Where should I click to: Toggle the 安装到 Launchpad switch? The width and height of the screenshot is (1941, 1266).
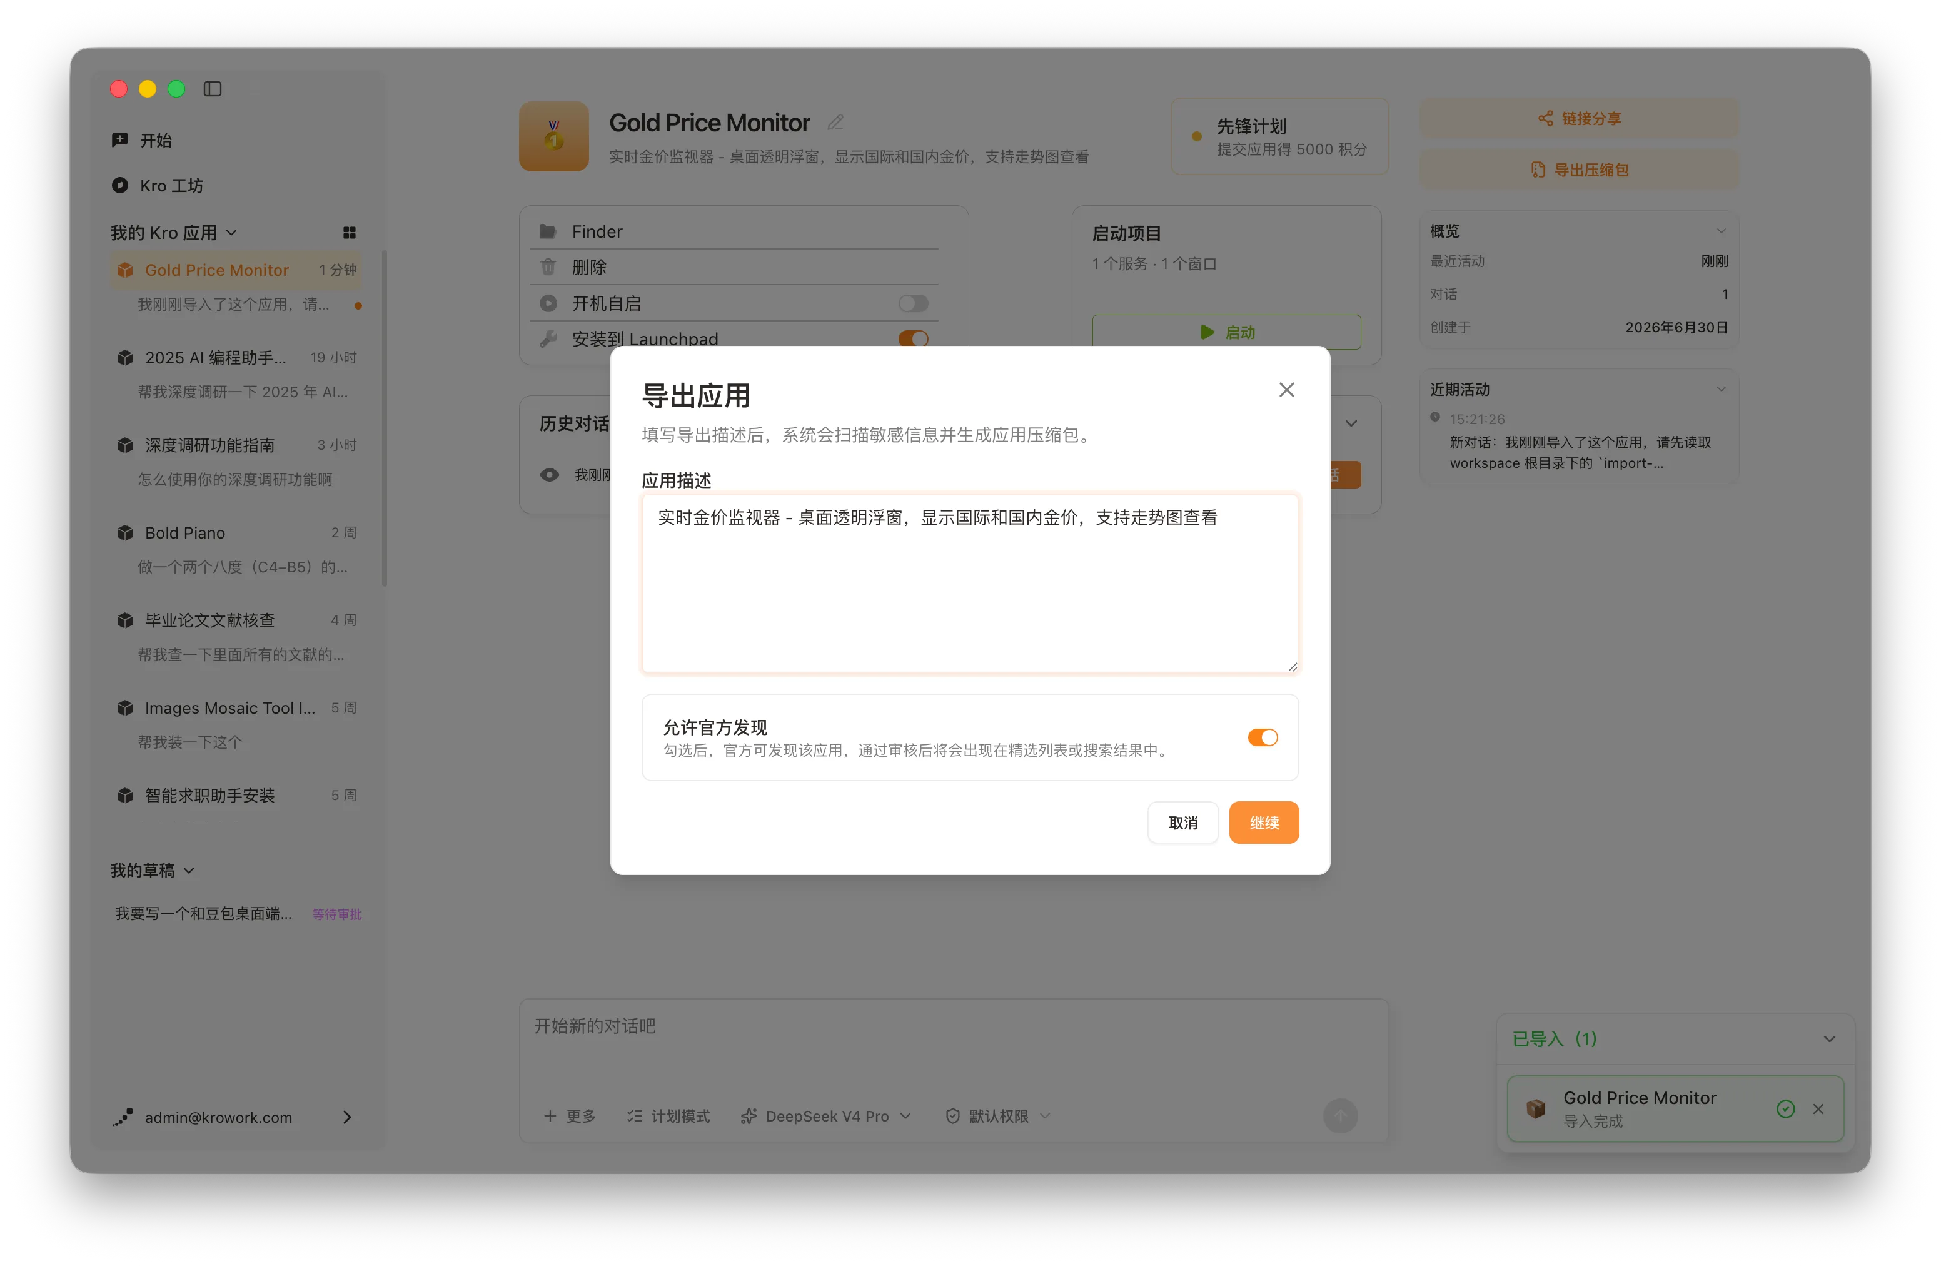[x=912, y=338]
